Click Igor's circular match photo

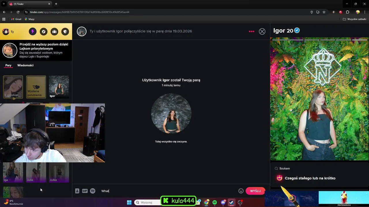coord(171,114)
